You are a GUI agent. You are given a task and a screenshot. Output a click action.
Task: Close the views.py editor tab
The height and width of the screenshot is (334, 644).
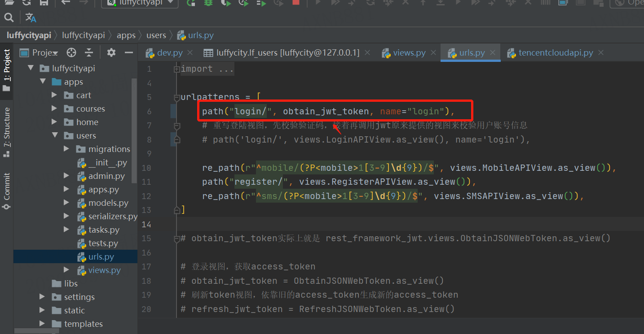tap(433, 53)
